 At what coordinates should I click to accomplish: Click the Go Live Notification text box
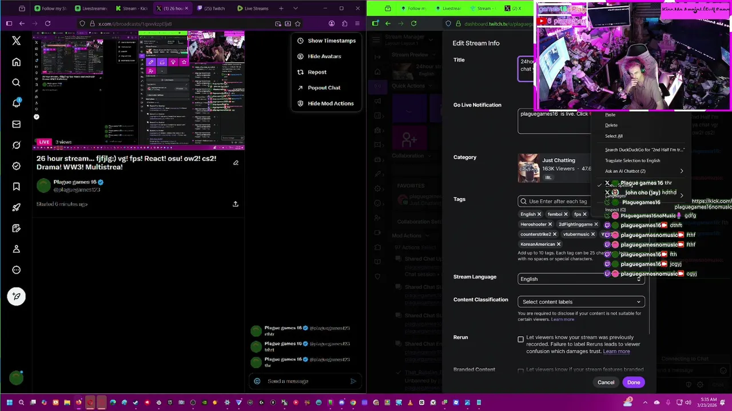point(555,121)
